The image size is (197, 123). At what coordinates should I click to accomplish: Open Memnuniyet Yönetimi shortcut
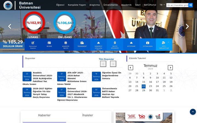click(x=33, y=45)
